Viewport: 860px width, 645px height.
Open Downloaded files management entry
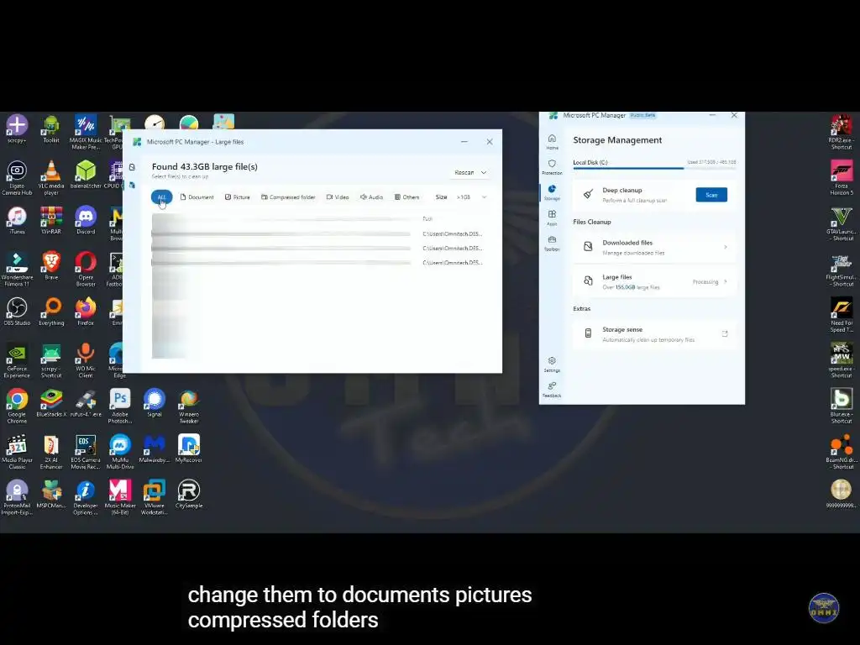(653, 248)
